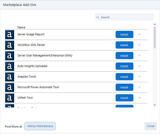Click the Auto Insights Uploader icon
Viewport: 160px width, 134px height.
[x=10, y=66]
